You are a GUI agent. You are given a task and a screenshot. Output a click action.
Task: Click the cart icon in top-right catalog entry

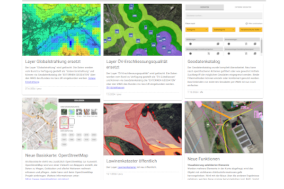pyautogui.click(x=246, y=44)
